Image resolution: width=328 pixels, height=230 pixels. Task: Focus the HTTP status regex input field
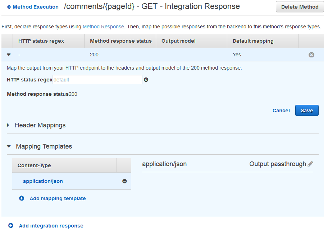tap(97, 80)
